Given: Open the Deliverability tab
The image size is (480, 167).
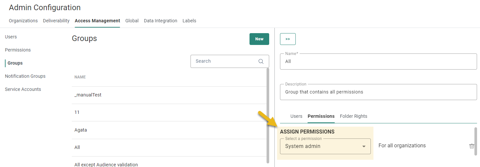Looking at the screenshot, I should [56, 21].
